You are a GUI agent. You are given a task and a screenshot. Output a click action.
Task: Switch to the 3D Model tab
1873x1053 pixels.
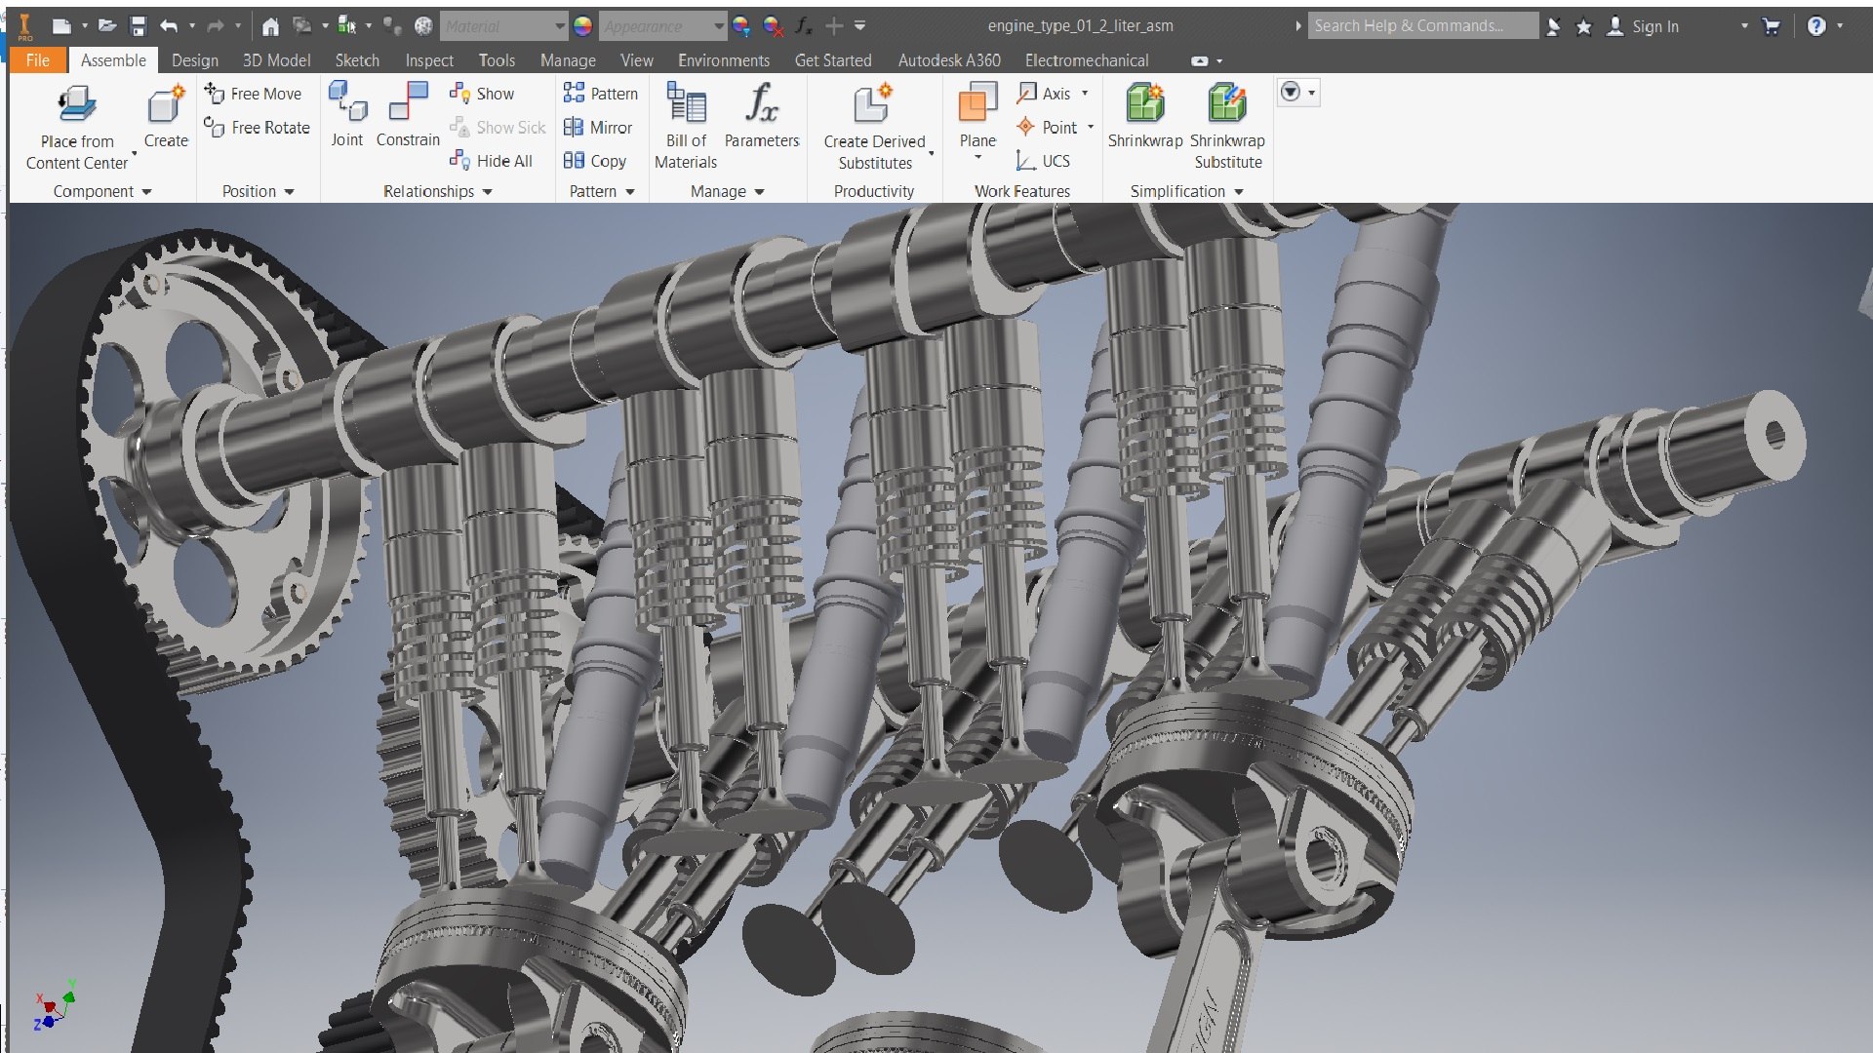point(276,60)
